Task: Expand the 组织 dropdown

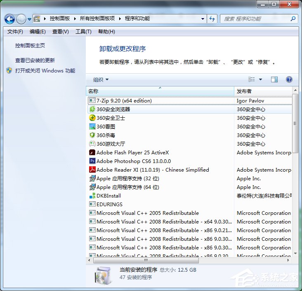Action: click(101, 80)
